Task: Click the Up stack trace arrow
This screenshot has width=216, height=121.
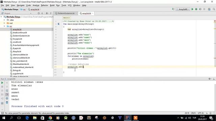Action: [x=7, y=83]
